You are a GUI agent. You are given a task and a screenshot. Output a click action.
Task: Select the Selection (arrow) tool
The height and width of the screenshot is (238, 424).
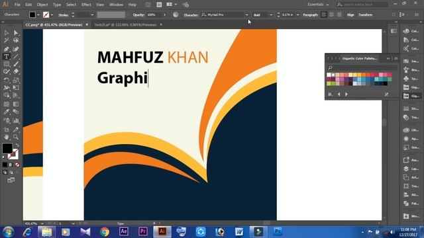pyautogui.click(x=6, y=32)
